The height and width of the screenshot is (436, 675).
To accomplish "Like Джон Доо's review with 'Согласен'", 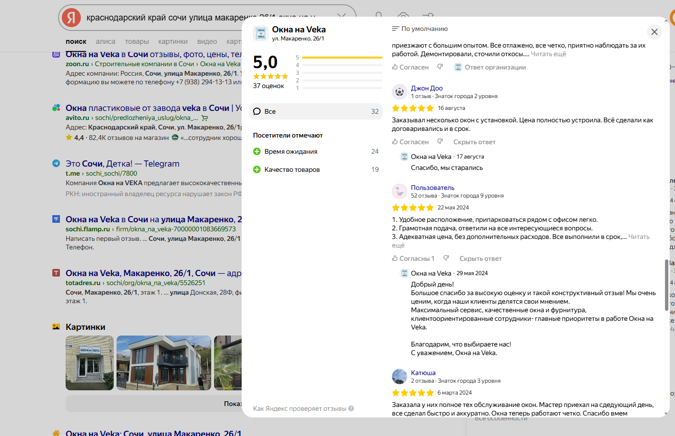I will tap(410, 142).
